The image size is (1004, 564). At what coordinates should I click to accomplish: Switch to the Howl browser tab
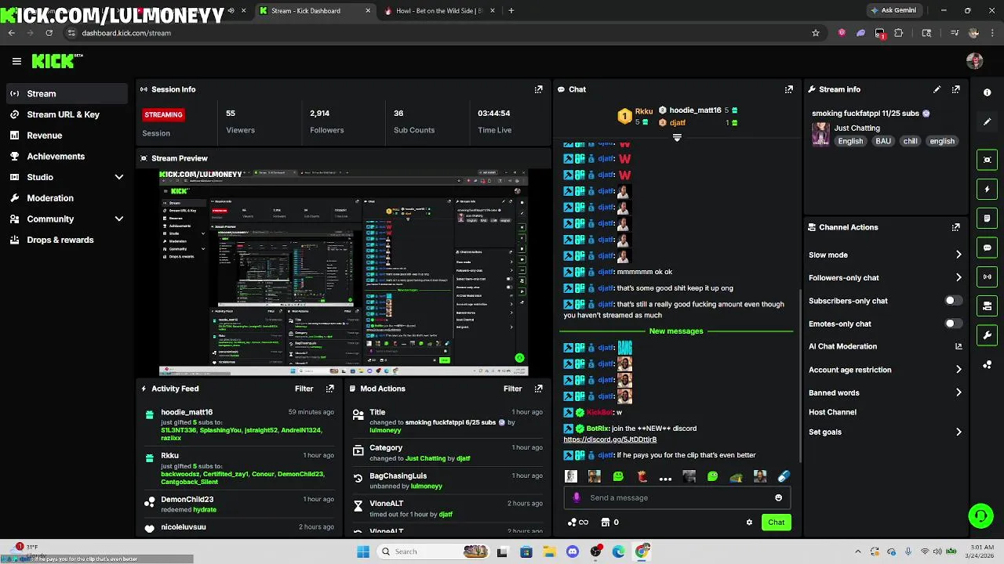[438, 11]
